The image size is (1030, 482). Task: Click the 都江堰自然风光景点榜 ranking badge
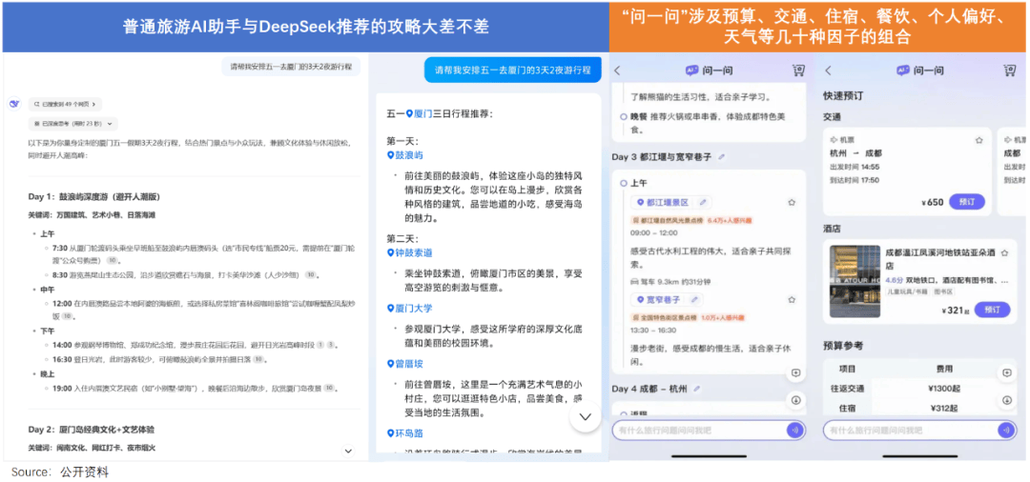point(667,220)
